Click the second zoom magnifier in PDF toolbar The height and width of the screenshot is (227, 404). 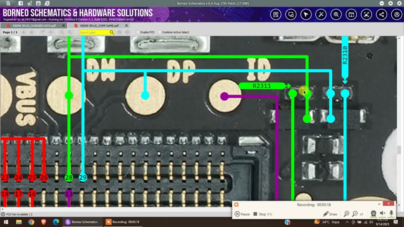pos(70,32)
